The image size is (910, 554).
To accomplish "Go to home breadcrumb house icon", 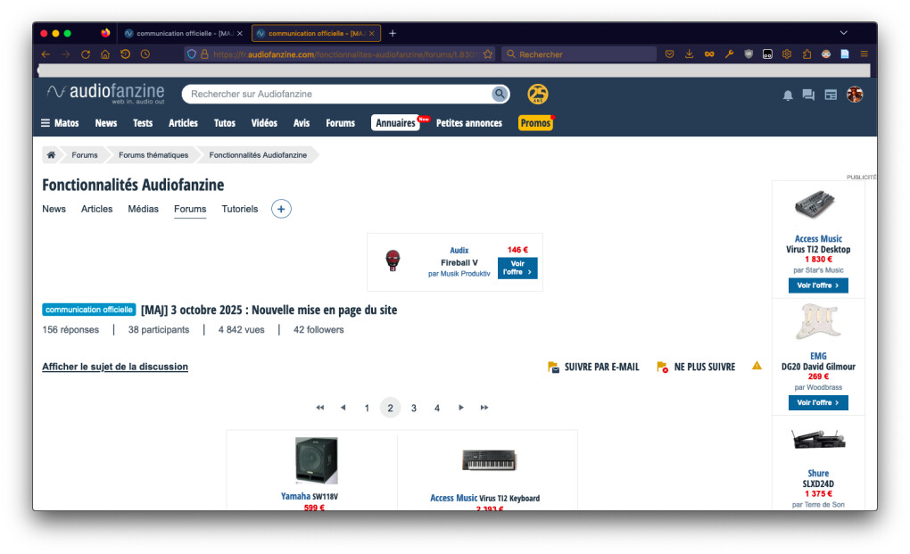I will coord(51,155).
